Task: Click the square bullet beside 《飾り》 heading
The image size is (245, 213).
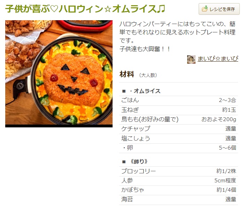Action: (124, 162)
